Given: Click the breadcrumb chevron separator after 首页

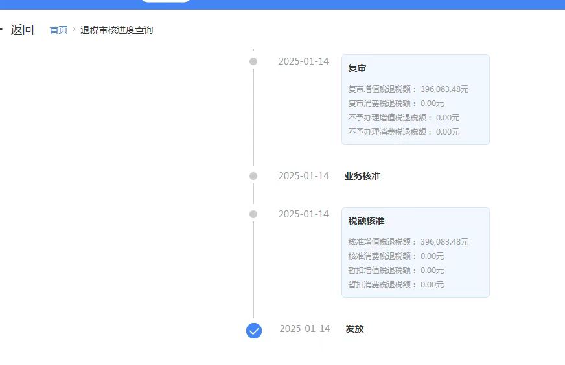Looking at the screenshot, I should (74, 30).
